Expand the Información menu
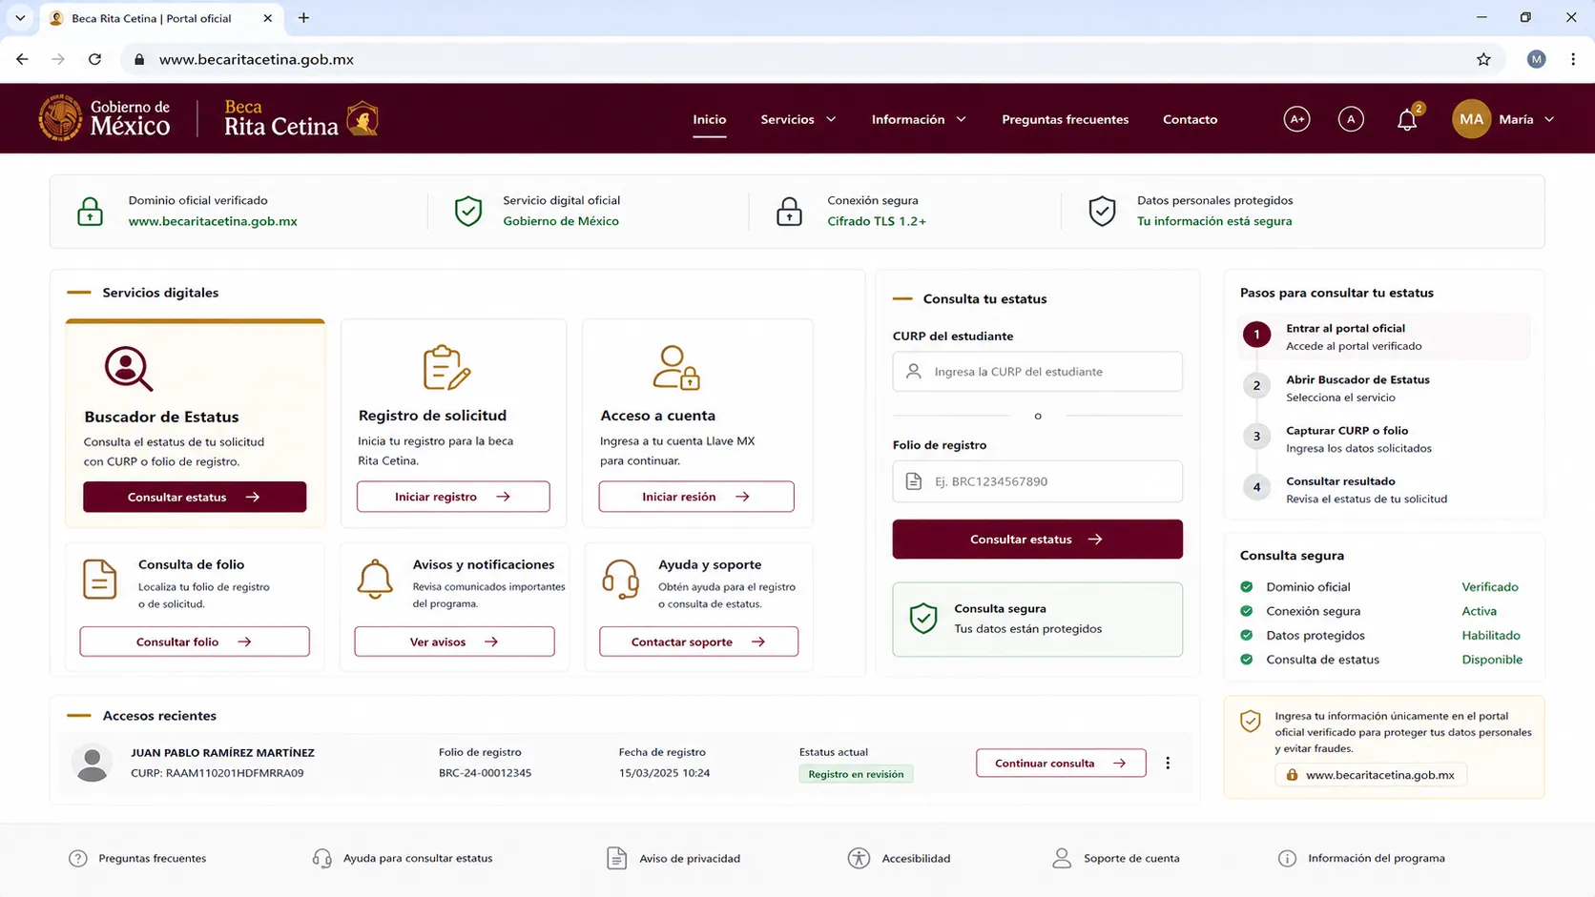This screenshot has height=897, width=1595. pos(919,119)
